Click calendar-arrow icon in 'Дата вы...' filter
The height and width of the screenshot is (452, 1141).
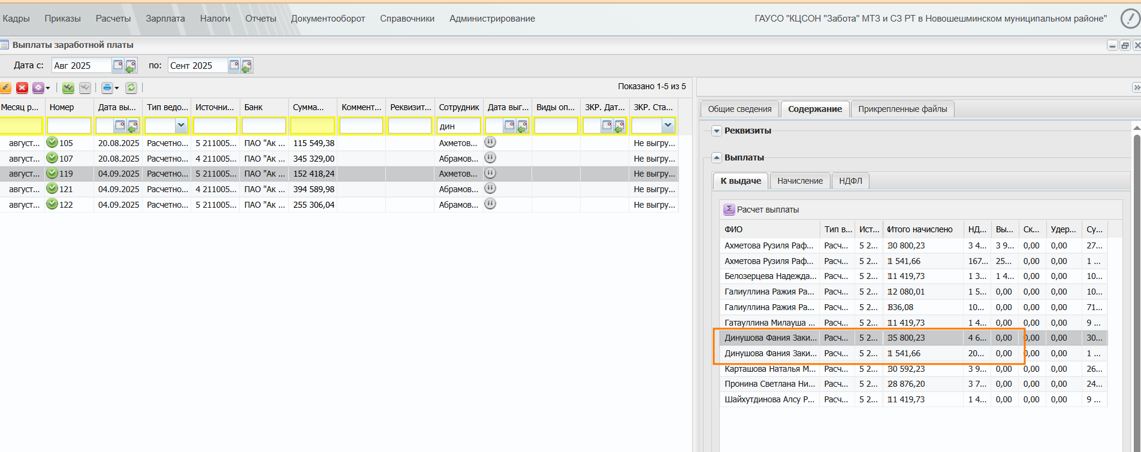(x=132, y=126)
